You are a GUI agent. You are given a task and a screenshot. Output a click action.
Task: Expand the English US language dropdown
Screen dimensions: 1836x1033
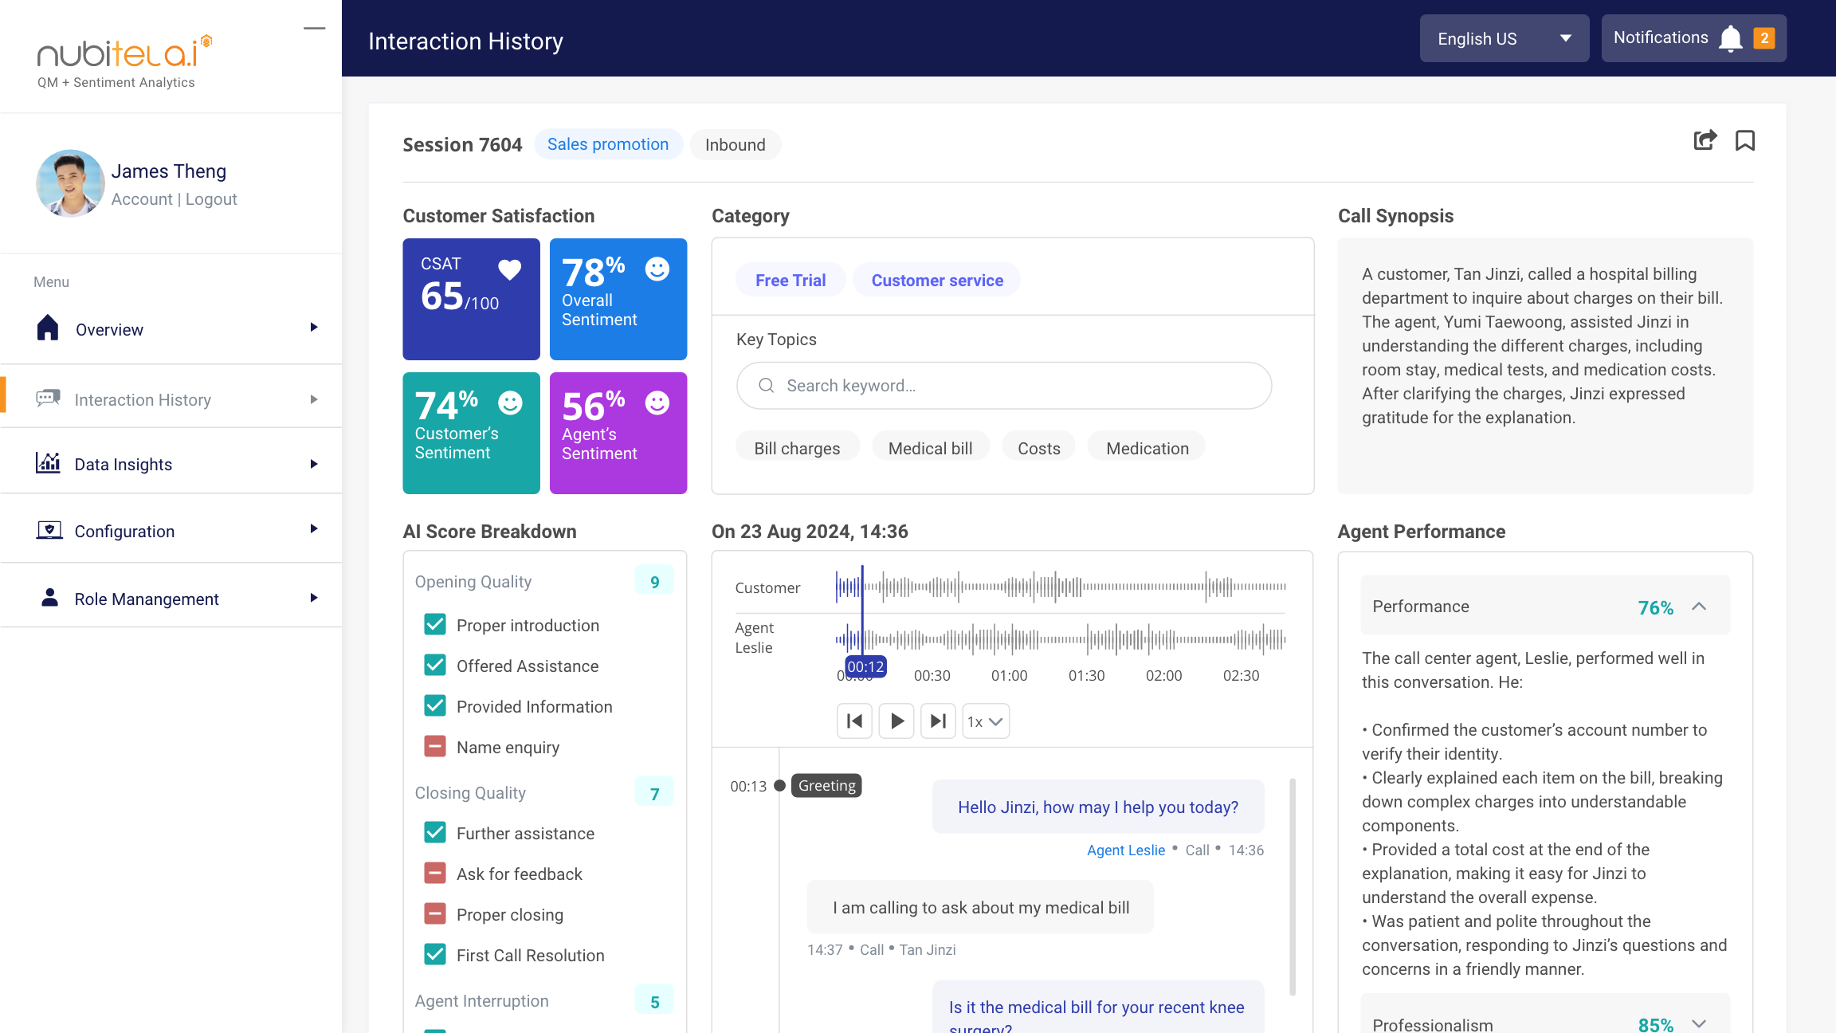[x=1566, y=37]
